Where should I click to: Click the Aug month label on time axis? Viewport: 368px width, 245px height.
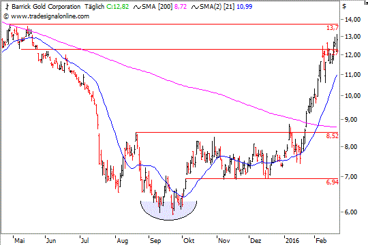pyautogui.click(x=122, y=241)
